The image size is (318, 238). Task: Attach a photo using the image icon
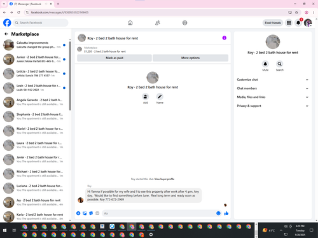(x=85, y=213)
